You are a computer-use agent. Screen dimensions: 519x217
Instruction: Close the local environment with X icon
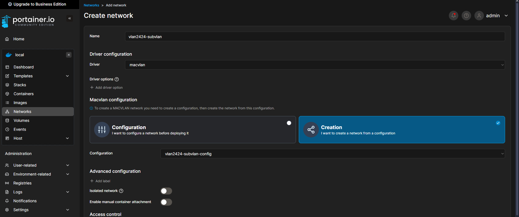69,55
